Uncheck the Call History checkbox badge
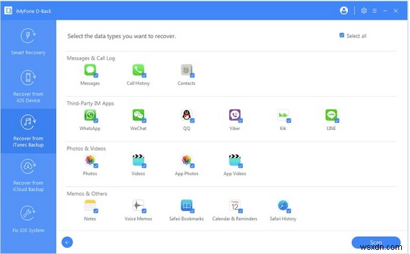410x254 pixels. [x=144, y=76]
